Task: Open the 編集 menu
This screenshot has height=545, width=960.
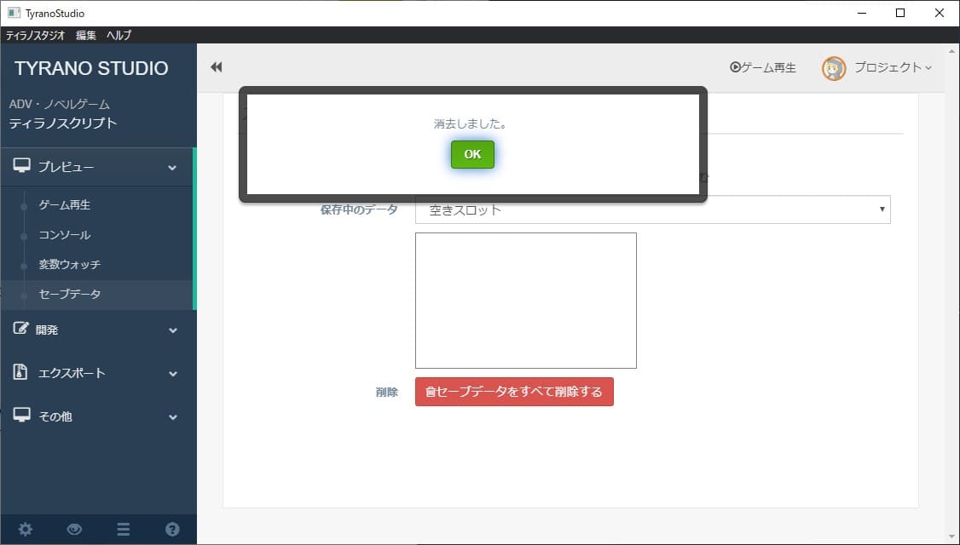Action: (x=85, y=35)
